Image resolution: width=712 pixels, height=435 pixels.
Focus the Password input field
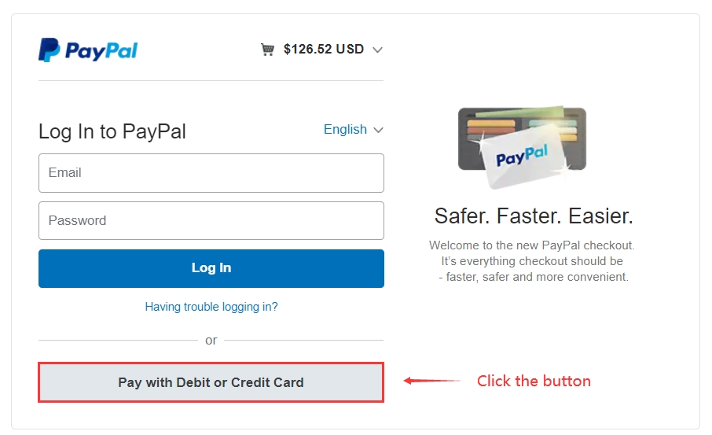[211, 220]
